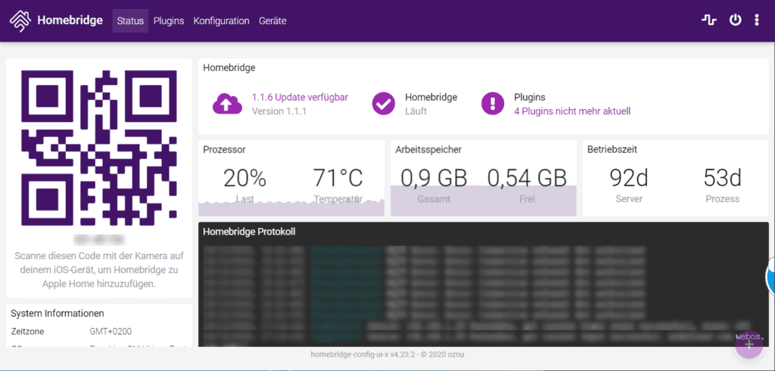Open the Status tab
Viewport: 775px width, 371px height.
130,20
